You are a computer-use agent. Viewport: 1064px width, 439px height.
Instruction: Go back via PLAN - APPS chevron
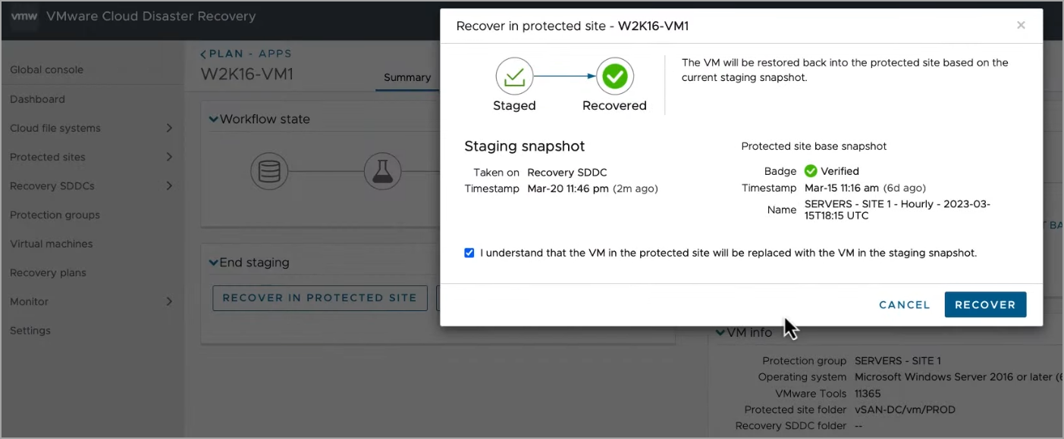point(203,54)
